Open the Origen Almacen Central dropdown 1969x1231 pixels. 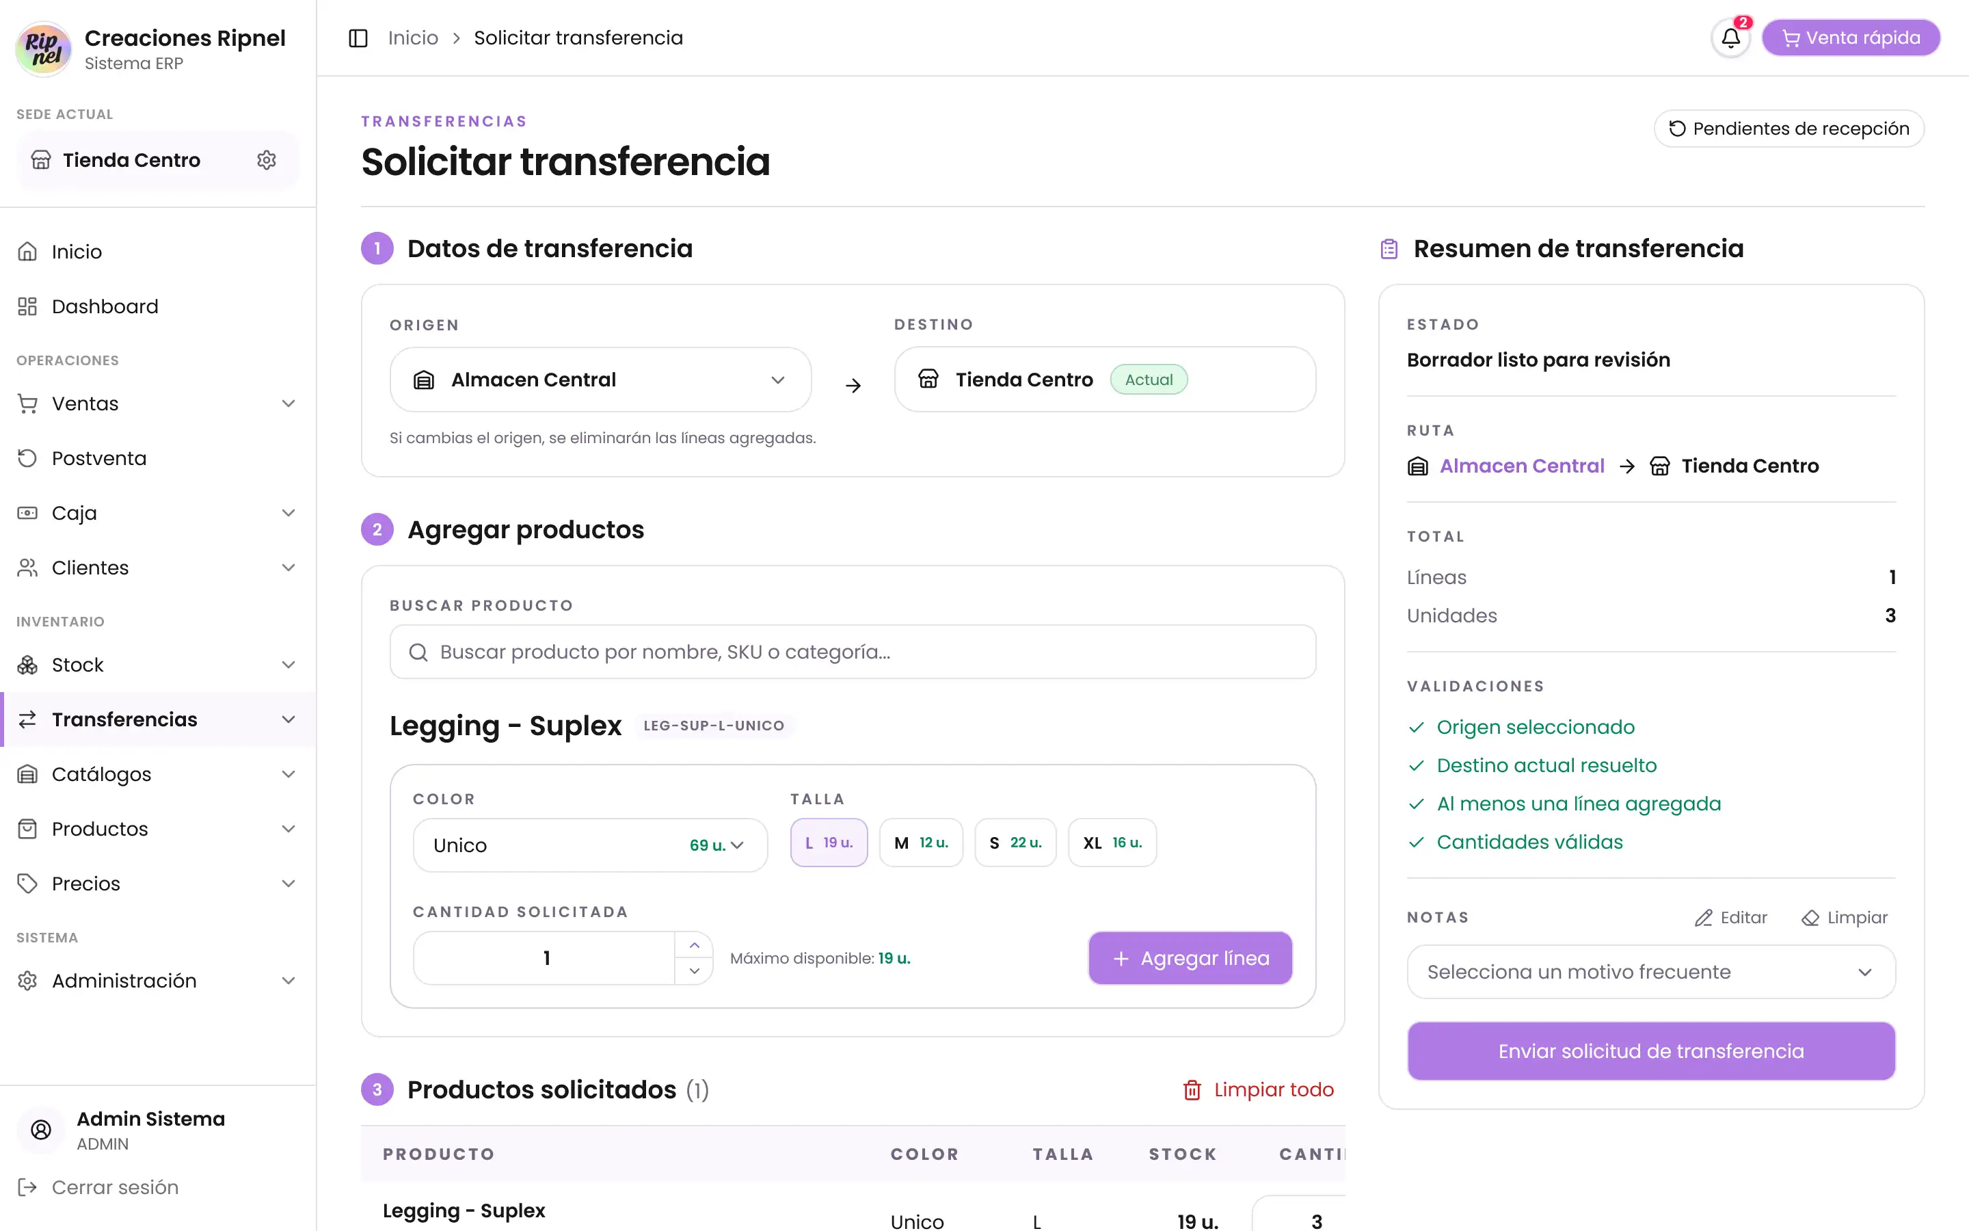pos(600,380)
